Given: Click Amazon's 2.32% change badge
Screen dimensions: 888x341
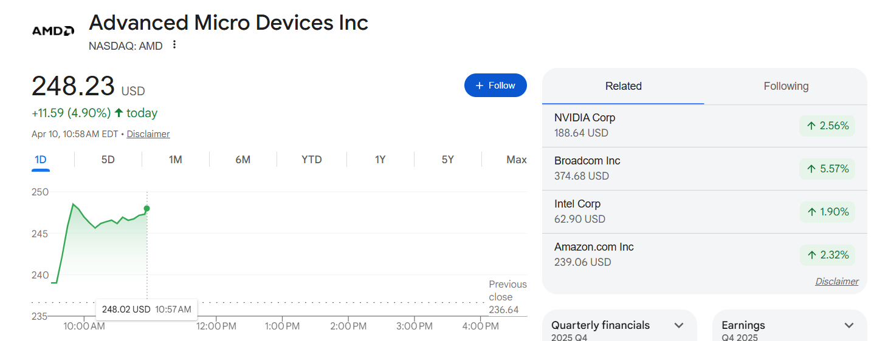Looking at the screenshot, I should tap(827, 255).
